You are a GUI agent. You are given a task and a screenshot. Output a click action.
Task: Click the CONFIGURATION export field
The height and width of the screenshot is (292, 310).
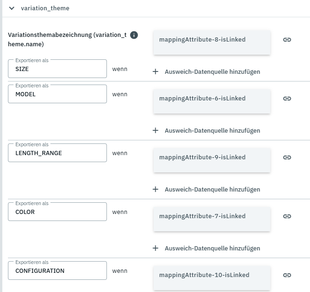point(57,271)
